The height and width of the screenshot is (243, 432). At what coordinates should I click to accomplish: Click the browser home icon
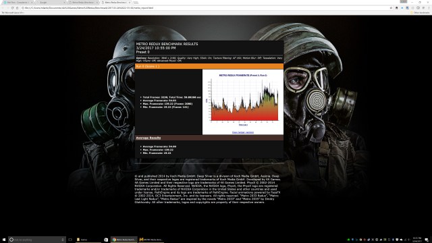coord(17,8)
